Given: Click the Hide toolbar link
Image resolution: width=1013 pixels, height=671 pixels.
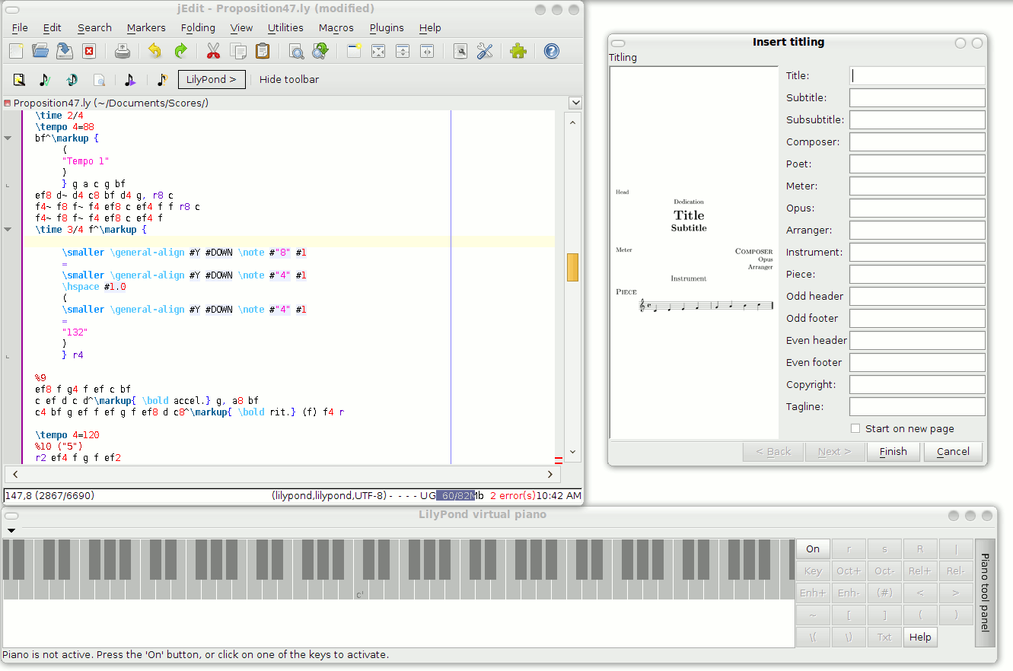Looking at the screenshot, I should (x=289, y=79).
